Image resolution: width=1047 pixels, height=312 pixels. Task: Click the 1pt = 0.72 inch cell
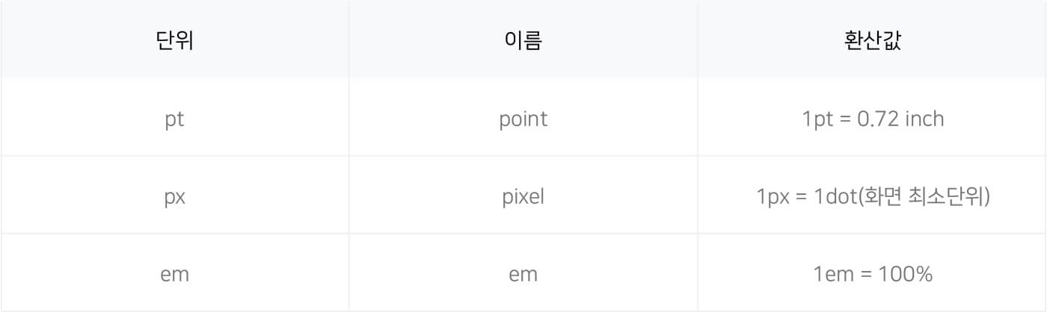(x=872, y=118)
